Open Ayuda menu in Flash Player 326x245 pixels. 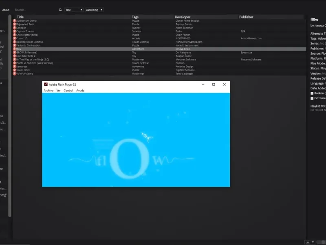80,90
